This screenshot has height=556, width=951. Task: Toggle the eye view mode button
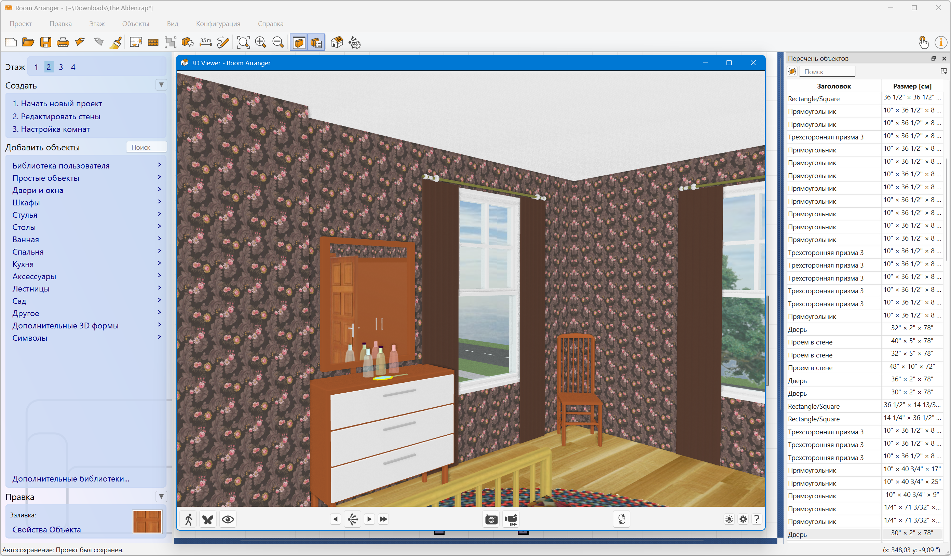coord(228,519)
